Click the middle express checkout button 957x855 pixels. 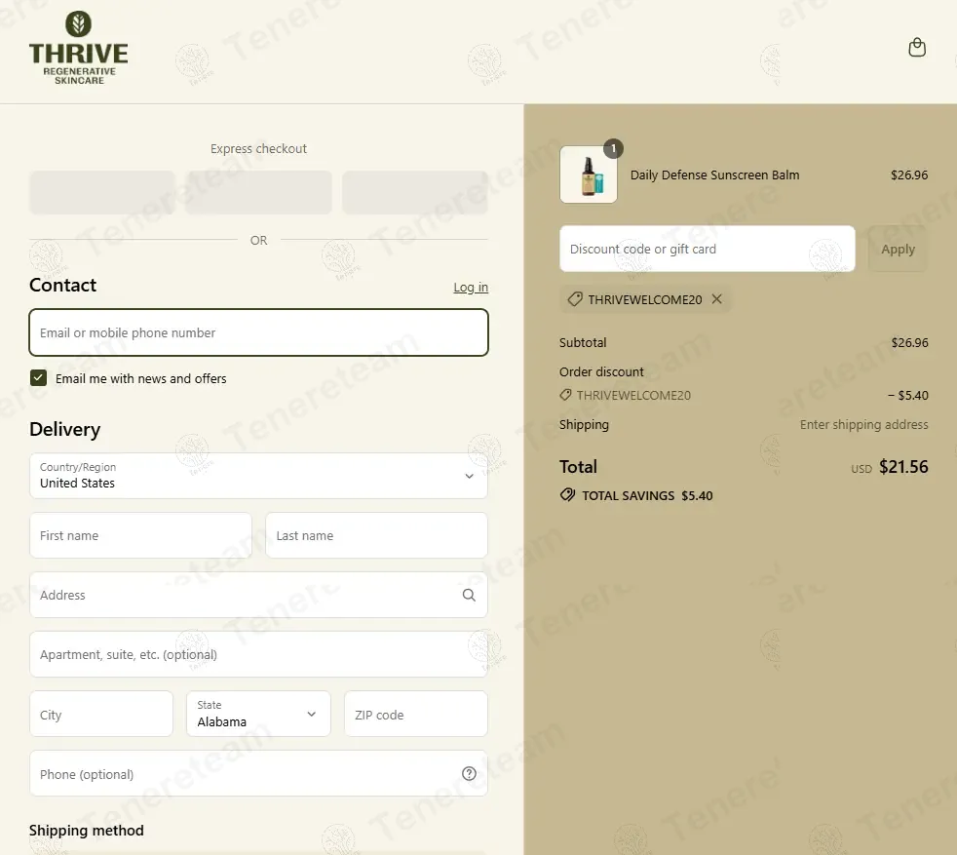259,193
